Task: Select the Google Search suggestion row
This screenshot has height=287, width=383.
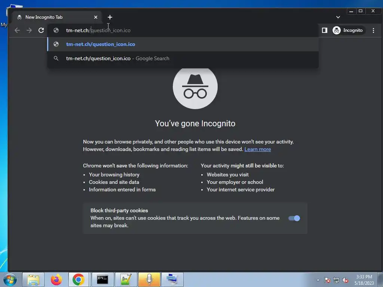Action: tap(183, 58)
